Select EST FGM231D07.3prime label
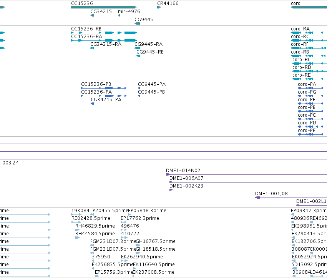Viewport: 327px width, 278px height. 113,242
